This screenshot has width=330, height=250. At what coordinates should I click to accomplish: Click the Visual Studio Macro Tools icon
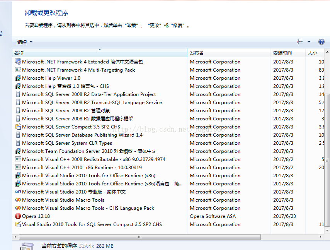coord(18,200)
